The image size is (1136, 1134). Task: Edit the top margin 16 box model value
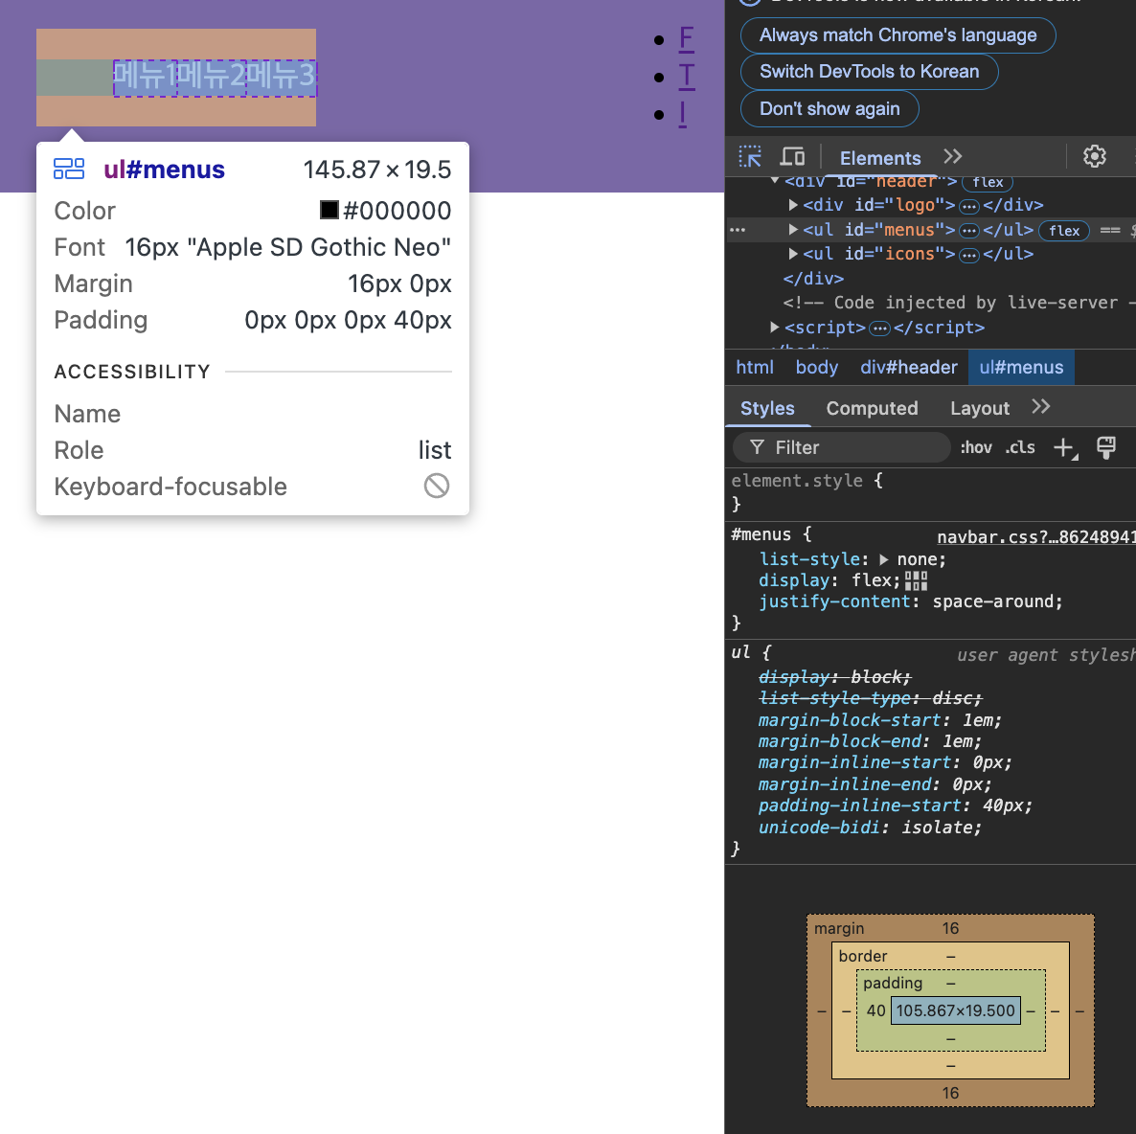[x=950, y=928]
